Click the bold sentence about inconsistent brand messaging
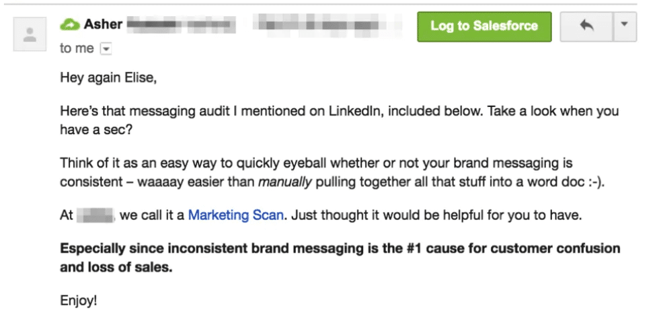The image size is (657, 321). (340, 248)
